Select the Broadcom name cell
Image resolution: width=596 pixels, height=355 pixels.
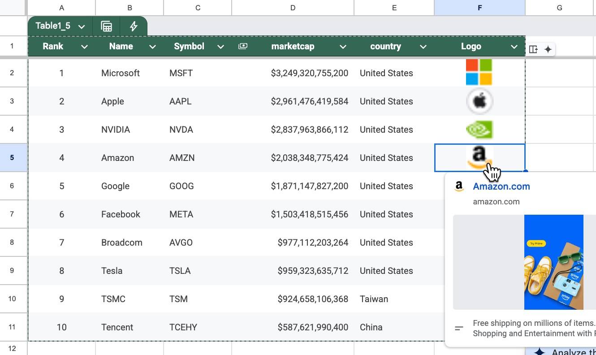click(x=130, y=242)
